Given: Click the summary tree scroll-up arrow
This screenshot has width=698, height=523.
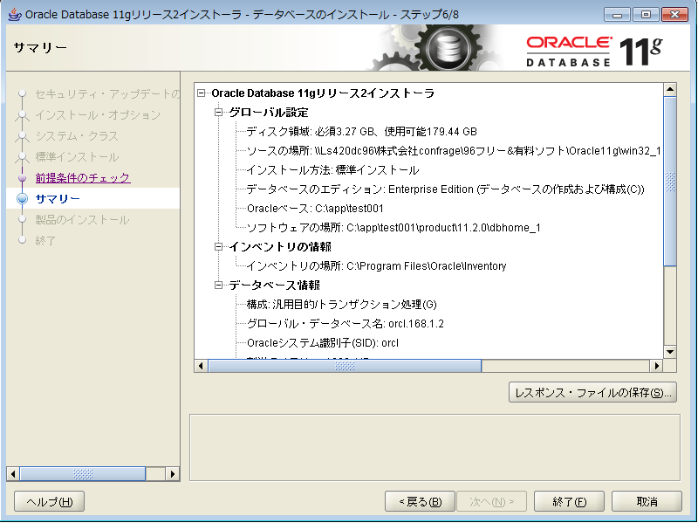Looking at the screenshot, I should 670,90.
